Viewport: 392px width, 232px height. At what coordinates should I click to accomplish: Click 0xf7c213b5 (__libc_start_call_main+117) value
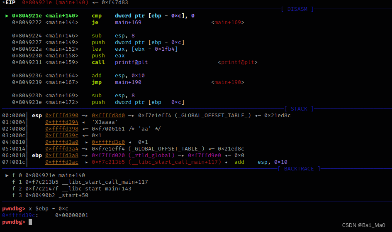pos(156,162)
